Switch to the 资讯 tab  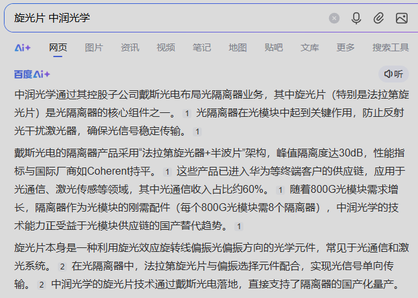click(130, 47)
